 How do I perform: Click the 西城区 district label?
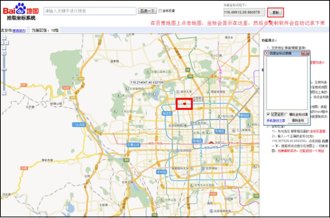[x=197, y=141]
